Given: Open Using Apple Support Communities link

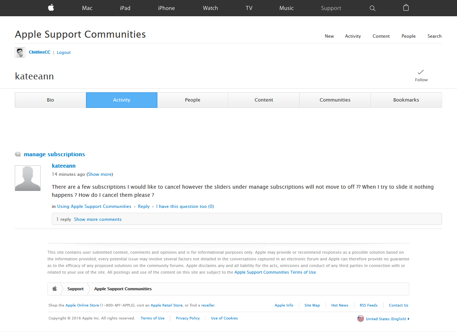Looking at the screenshot, I should [x=94, y=206].
